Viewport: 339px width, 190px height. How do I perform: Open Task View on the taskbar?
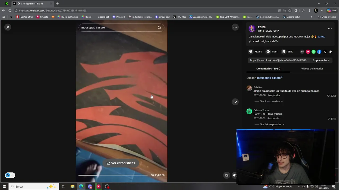tap(64, 187)
